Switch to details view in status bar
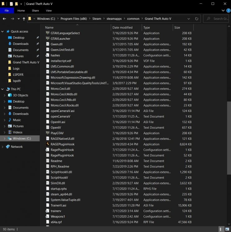231x232 pixels. (x=221, y=229)
